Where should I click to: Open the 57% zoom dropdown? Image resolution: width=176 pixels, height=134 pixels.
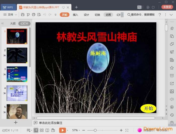click(x=76, y=130)
